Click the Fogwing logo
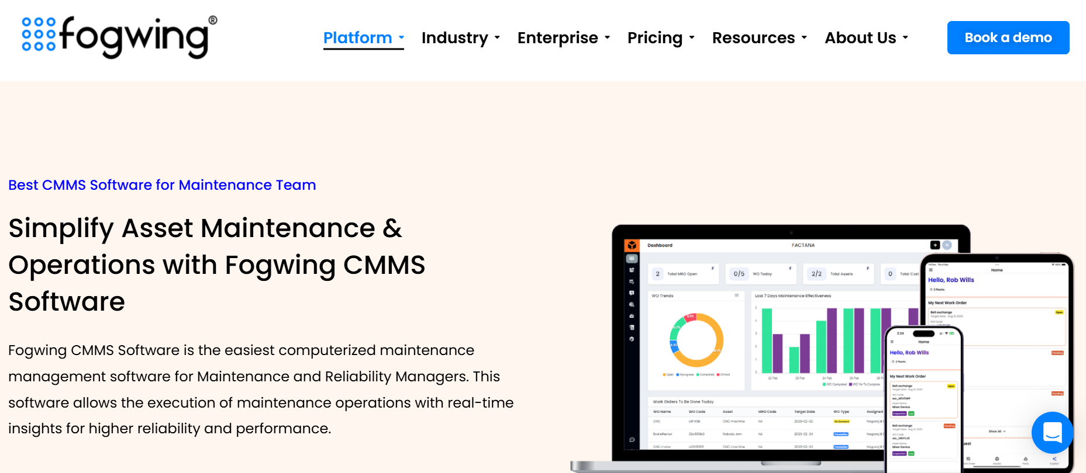Image resolution: width=1086 pixels, height=473 pixels. [x=119, y=37]
